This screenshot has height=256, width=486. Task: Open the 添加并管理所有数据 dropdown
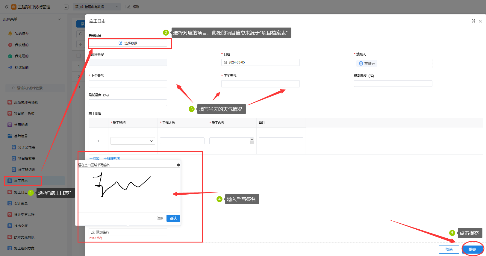[x=97, y=7]
